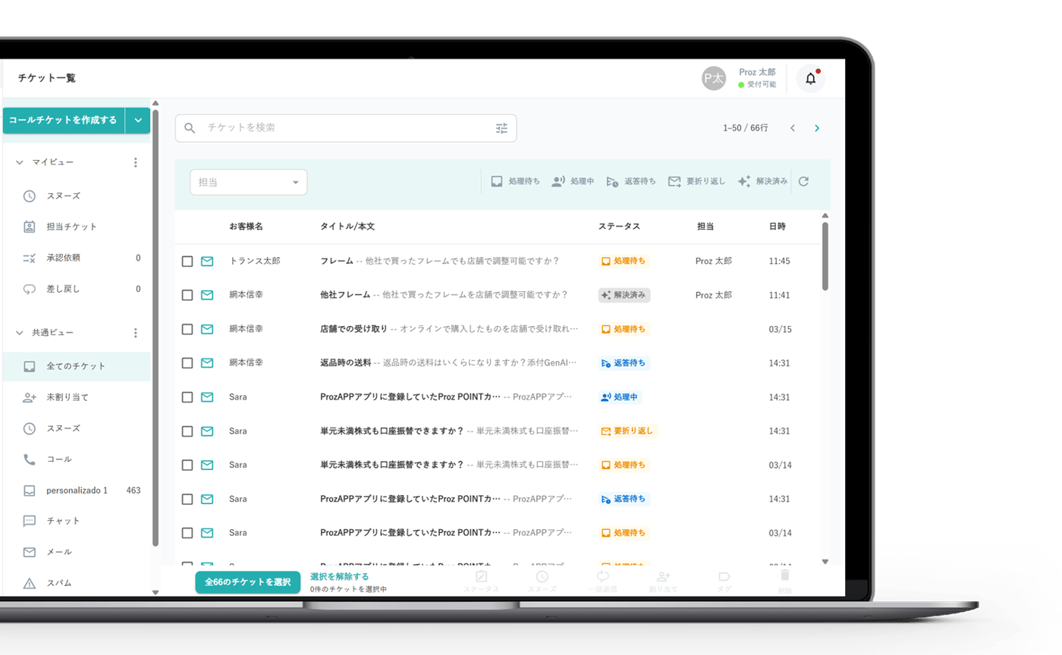1062x655 pixels.
Task: Collapse the マイビュー section
Action: point(20,162)
